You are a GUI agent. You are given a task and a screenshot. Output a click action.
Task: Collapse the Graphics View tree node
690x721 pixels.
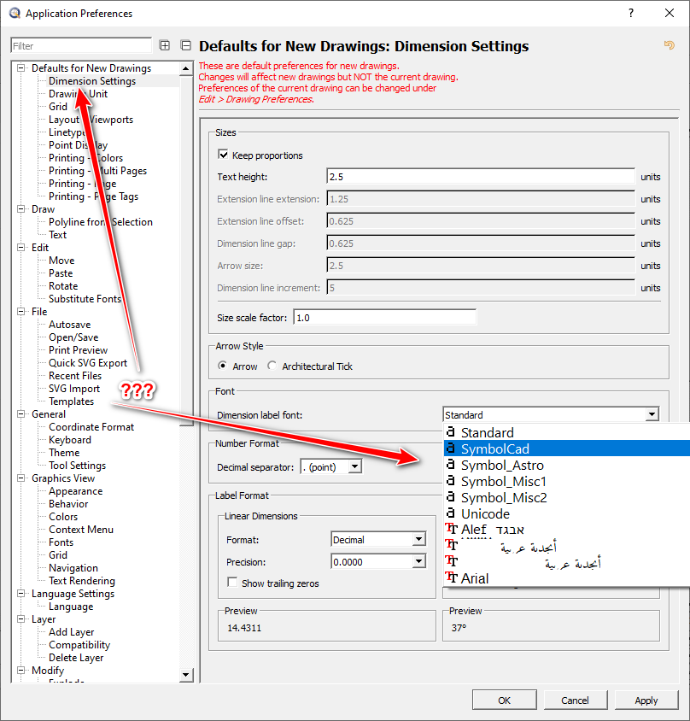coord(20,478)
